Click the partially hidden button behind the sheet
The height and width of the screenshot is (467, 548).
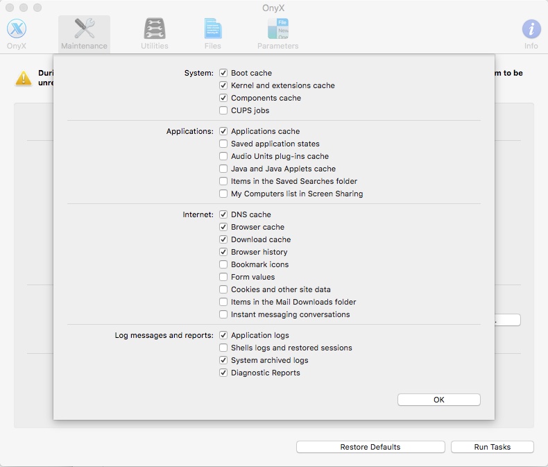(x=508, y=320)
